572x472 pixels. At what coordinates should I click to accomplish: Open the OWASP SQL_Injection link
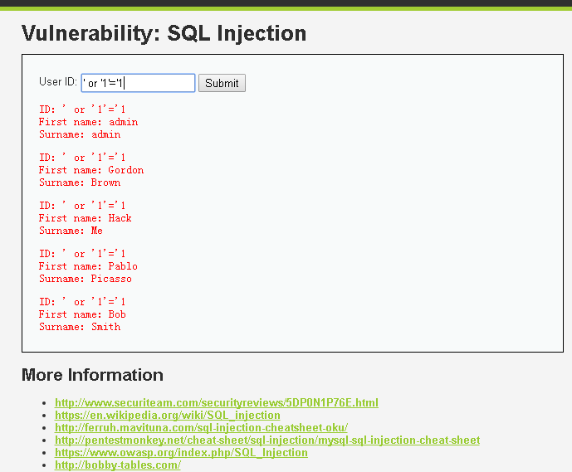[x=181, y=453]
